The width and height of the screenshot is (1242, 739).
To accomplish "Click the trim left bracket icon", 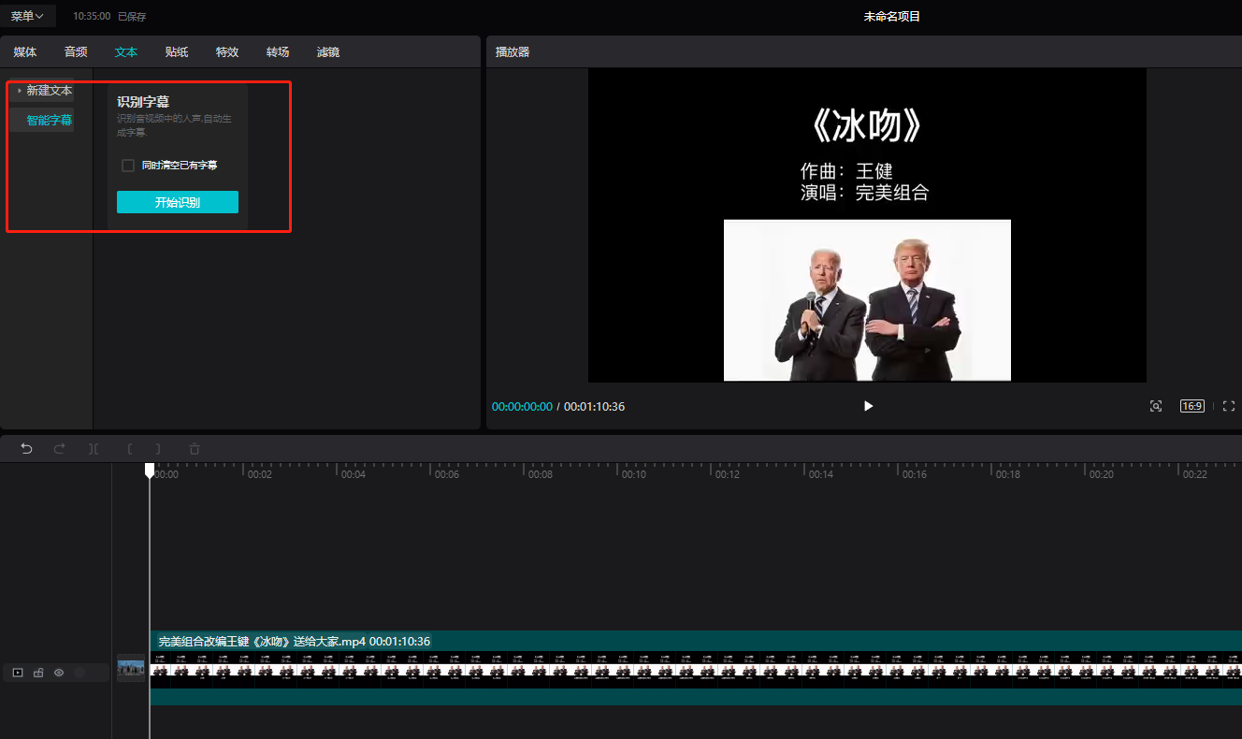I will (129, 449).
